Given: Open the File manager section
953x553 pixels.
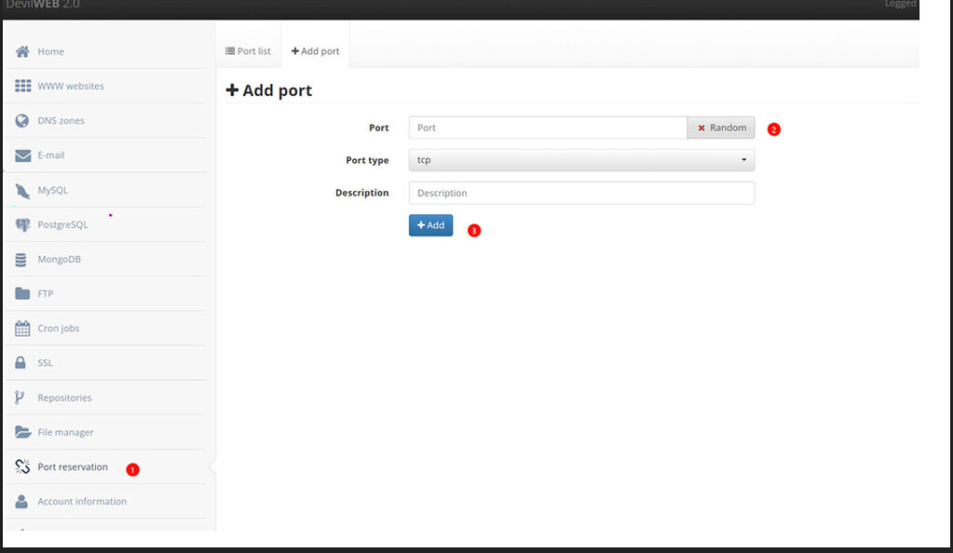Looking at the screenshot, I should (x=65, y=433).
